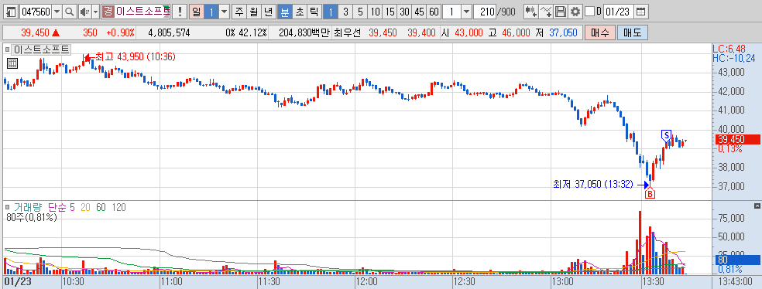
Task: Close the volume panel with the x icon
Action: pyautogui.click(x=757, y=206)
